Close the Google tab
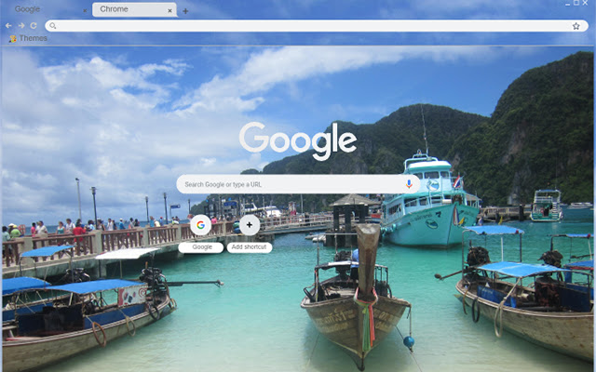Screen dimensions: 596x372 (x=85, y=11)
